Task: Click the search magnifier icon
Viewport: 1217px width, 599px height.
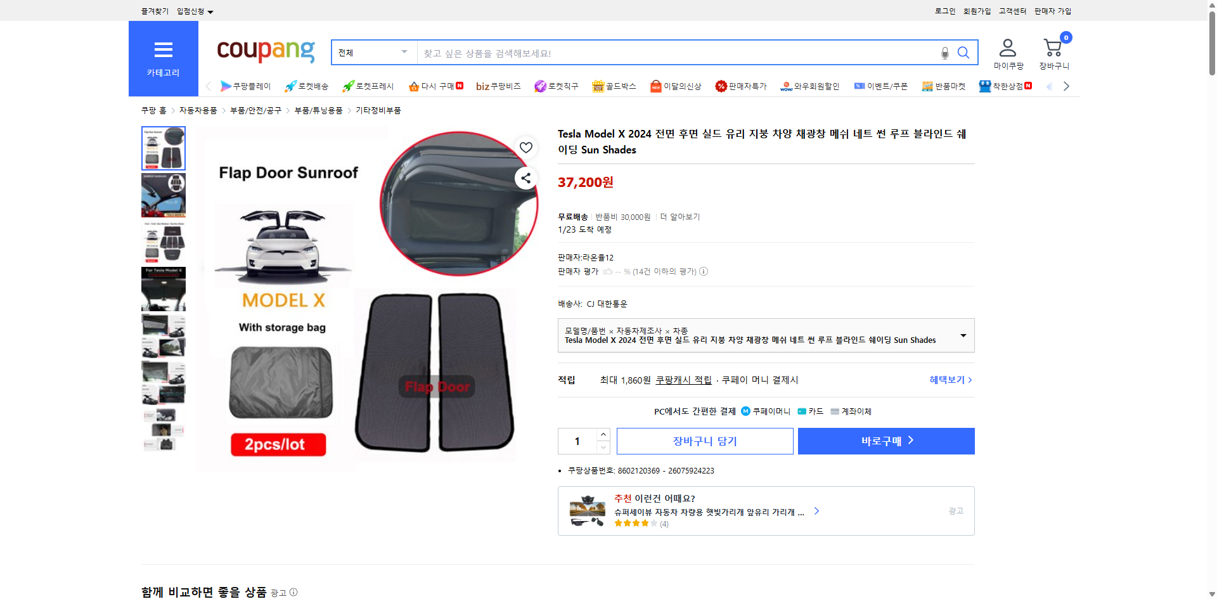Action: [x=963, y=53]
